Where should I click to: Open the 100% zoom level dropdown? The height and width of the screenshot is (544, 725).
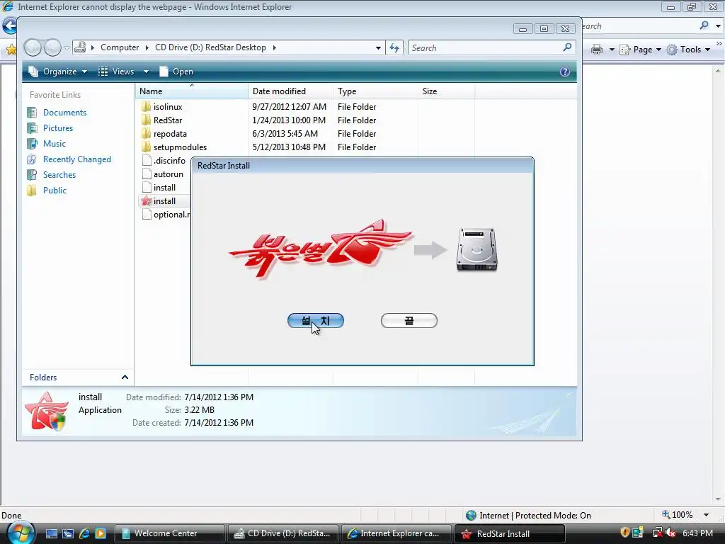(x=706, y=515)
